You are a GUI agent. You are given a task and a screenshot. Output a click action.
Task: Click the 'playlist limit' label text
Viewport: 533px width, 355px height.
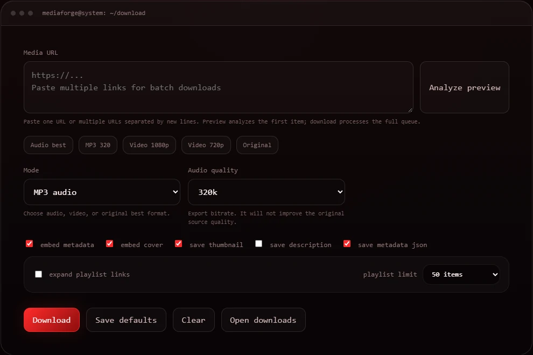pos(390,274)
